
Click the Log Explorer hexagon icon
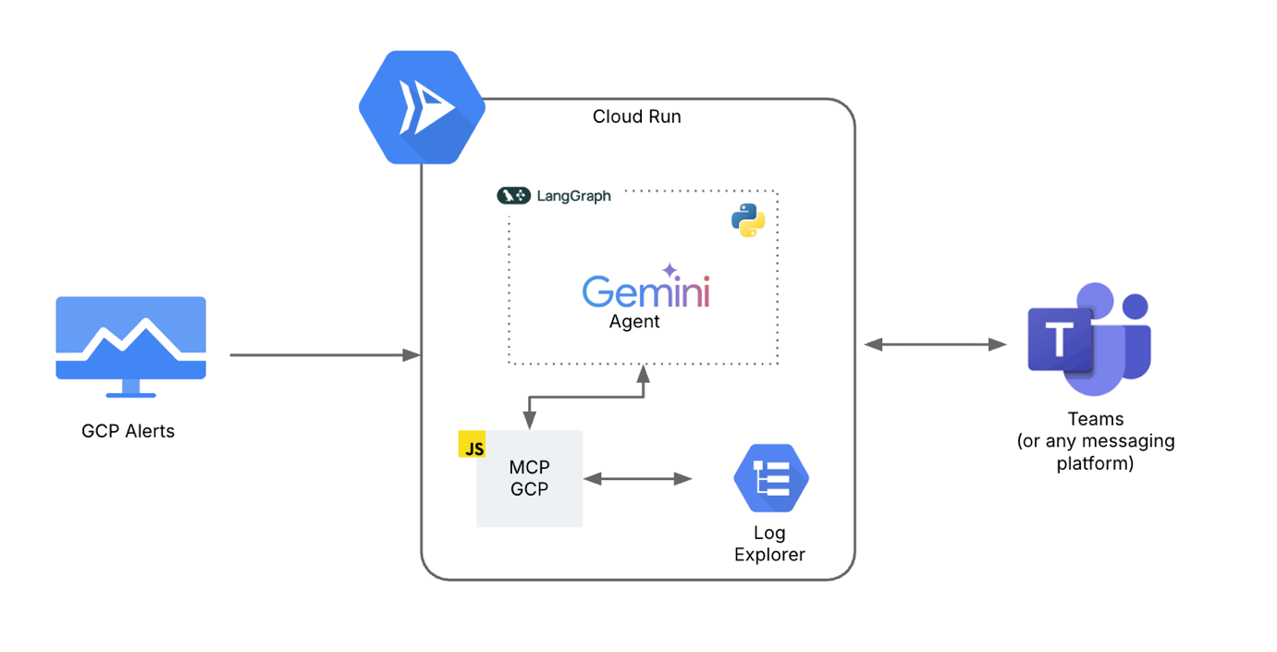click(771, 478)
